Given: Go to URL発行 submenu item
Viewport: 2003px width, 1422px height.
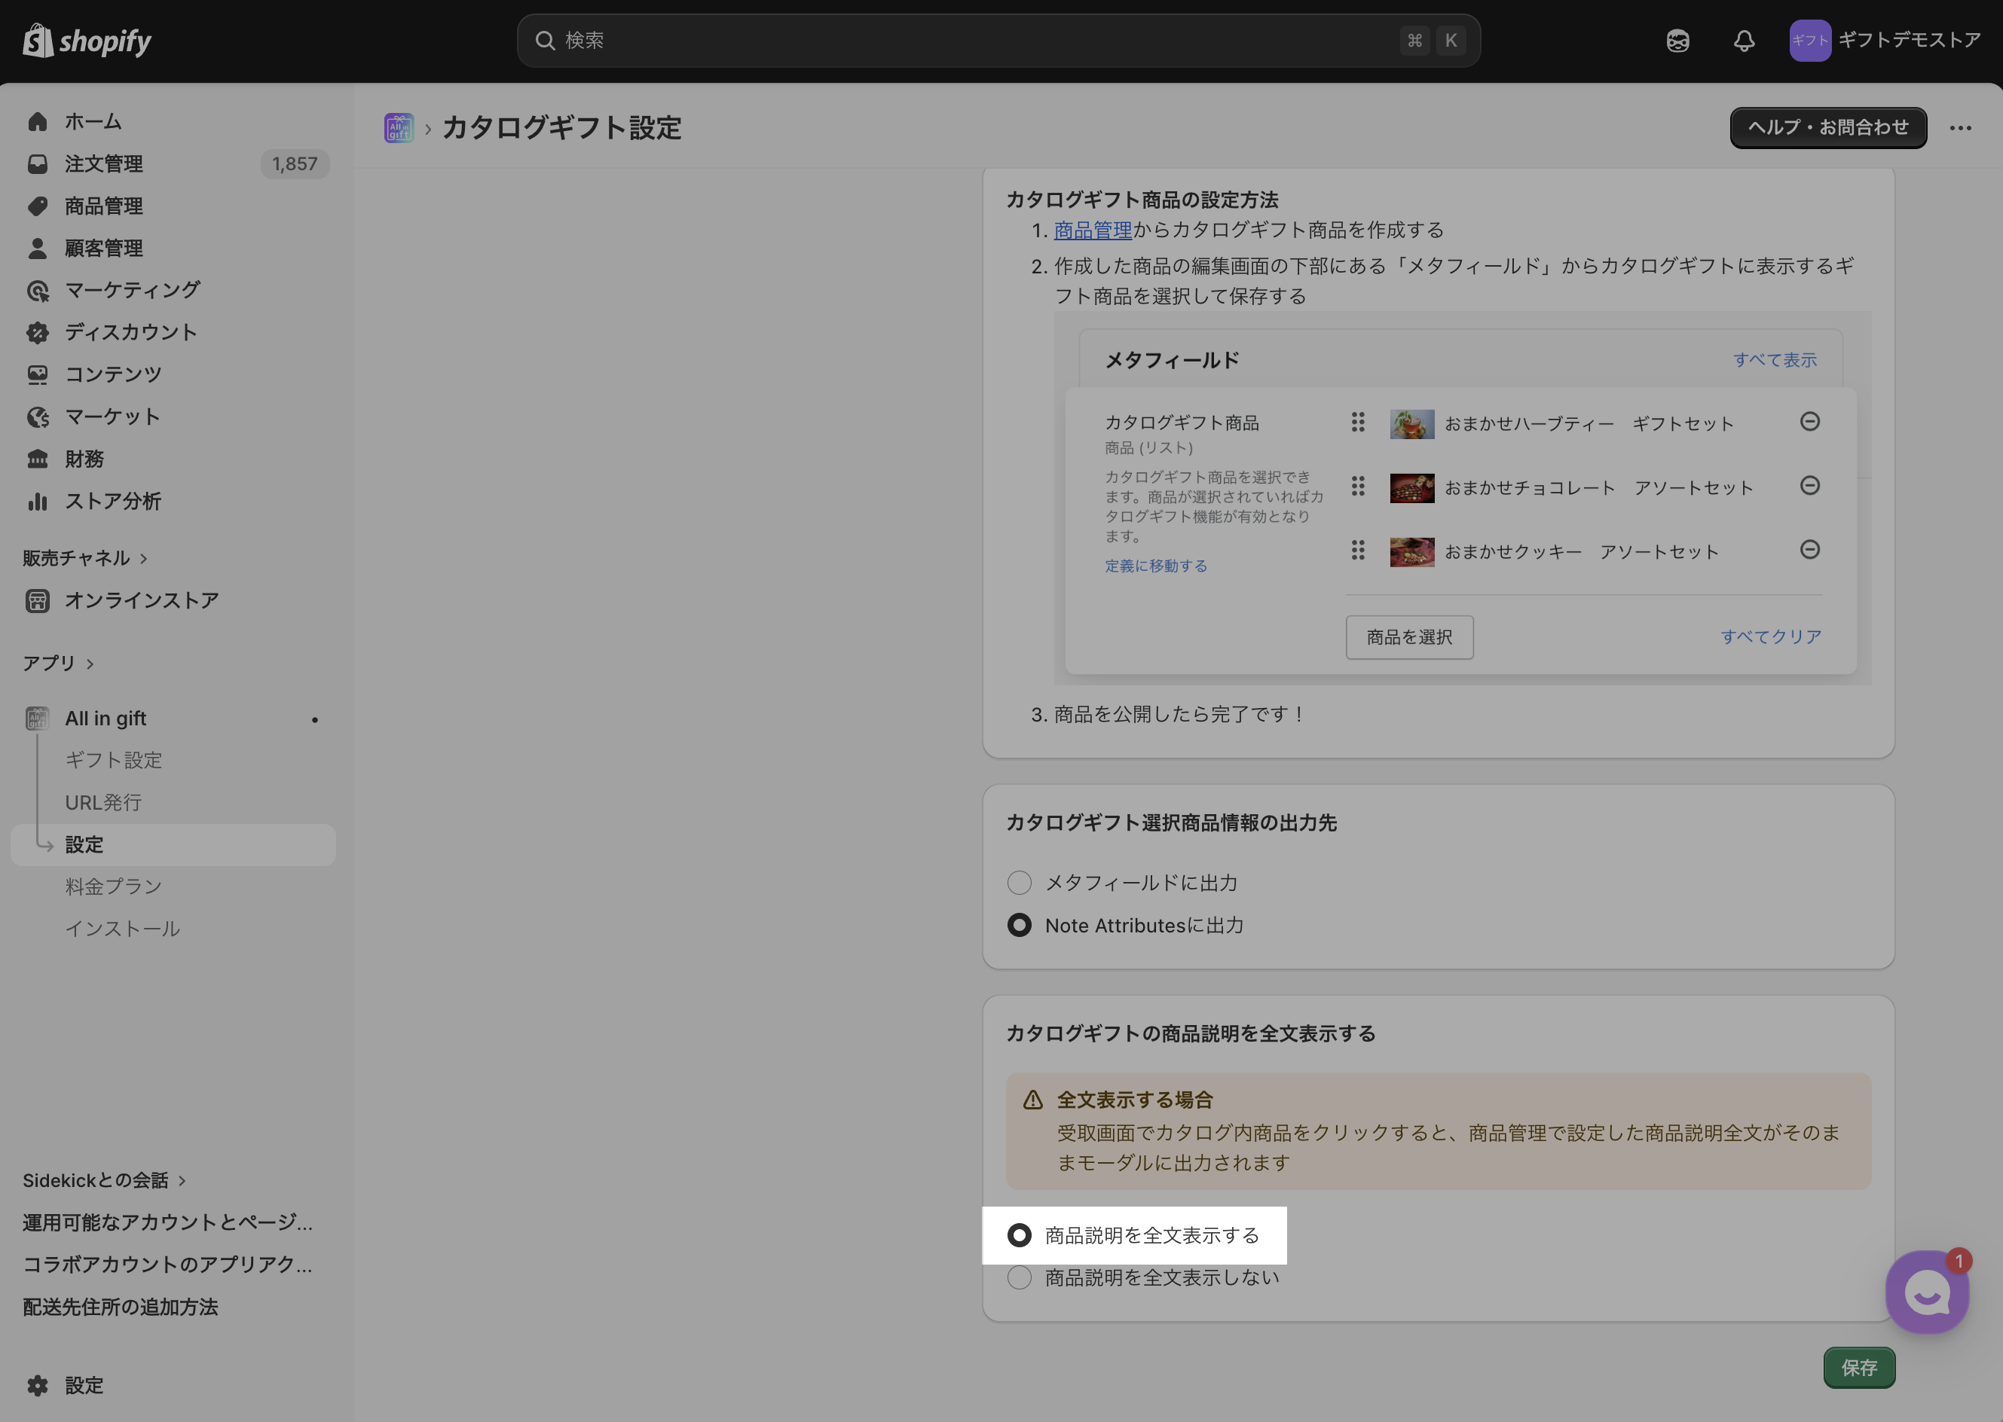Looking at the screenshot, I should [x=103, y=802].
